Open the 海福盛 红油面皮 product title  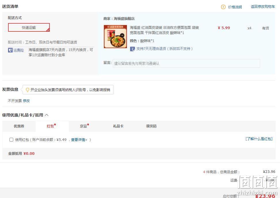[x=164, y=30]
